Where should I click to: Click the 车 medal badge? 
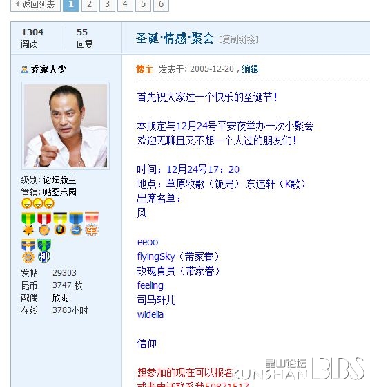click(x=92, y=224)
